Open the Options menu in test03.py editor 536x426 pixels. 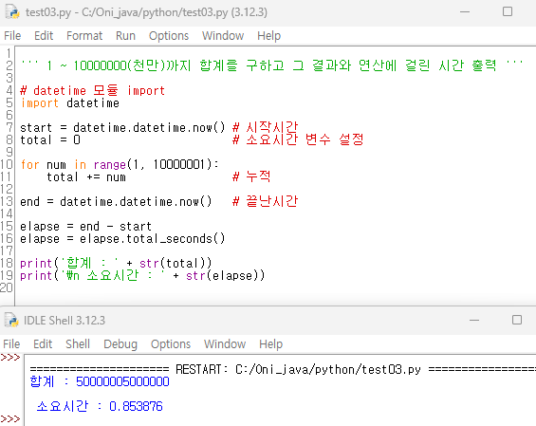pos(169,35)
